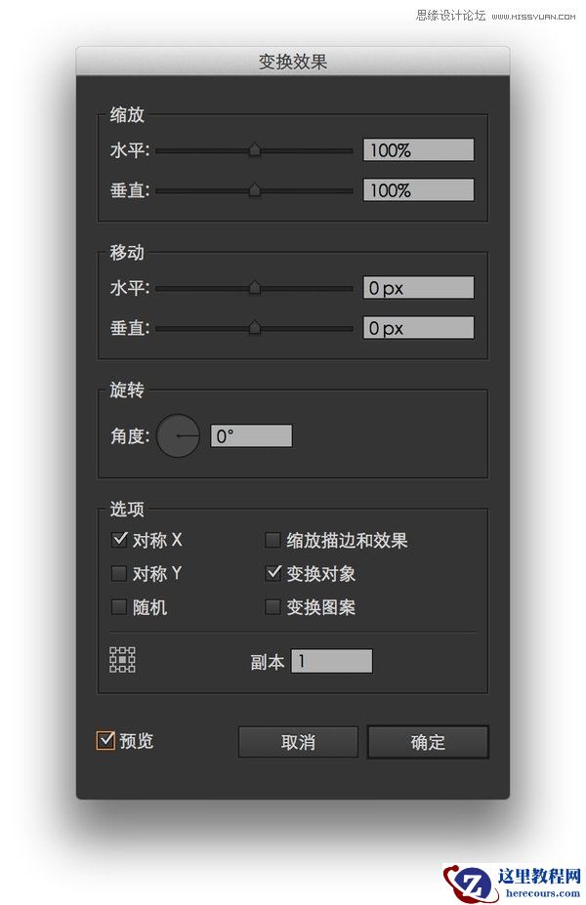Click the 副本 copies input field
Image resolution: width=586 pixels, height=905 pixels.
(x=332, y=661)
